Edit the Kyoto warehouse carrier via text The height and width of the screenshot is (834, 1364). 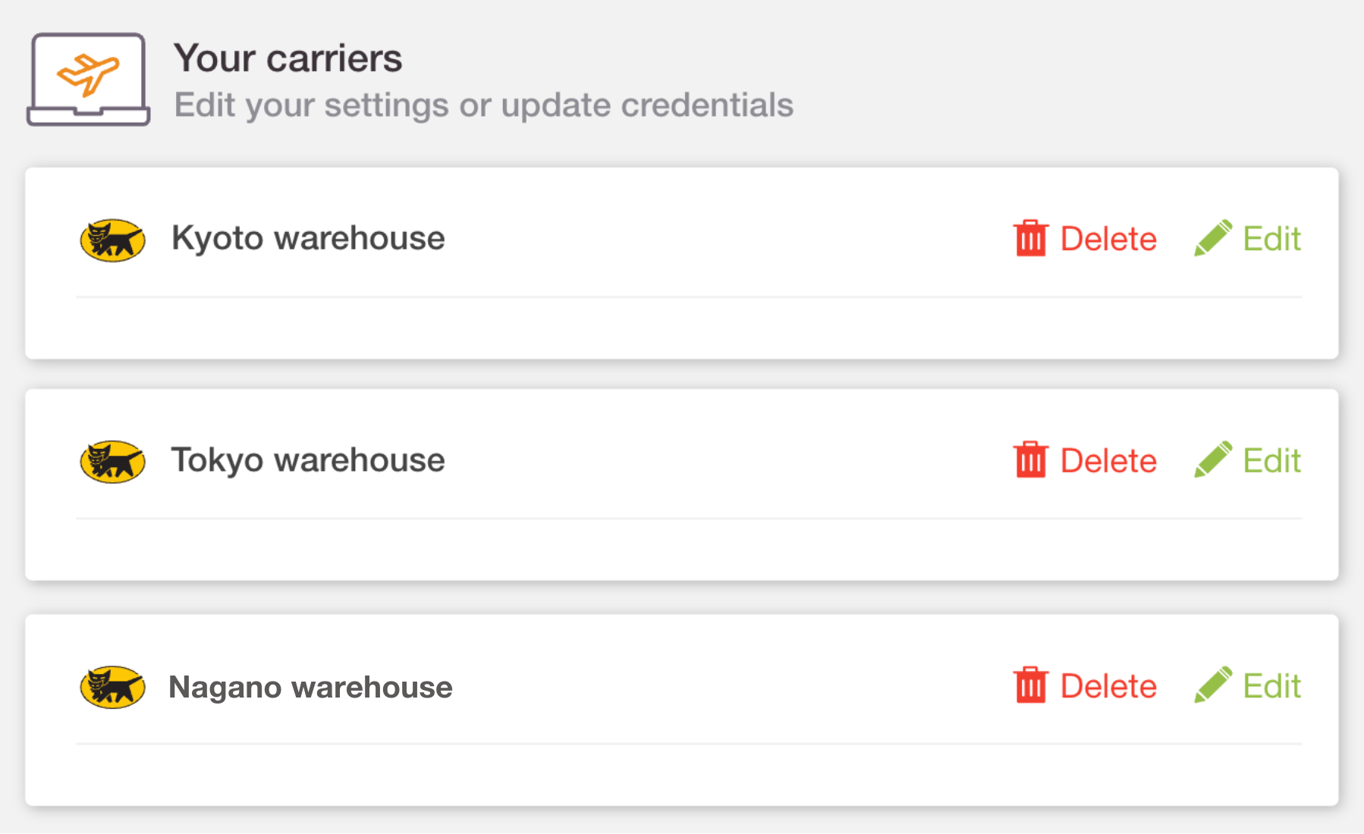[x=1271, y=239]
